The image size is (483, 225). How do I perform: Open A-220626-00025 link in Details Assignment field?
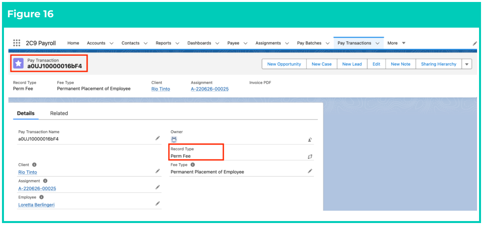[x=37, y=188]
